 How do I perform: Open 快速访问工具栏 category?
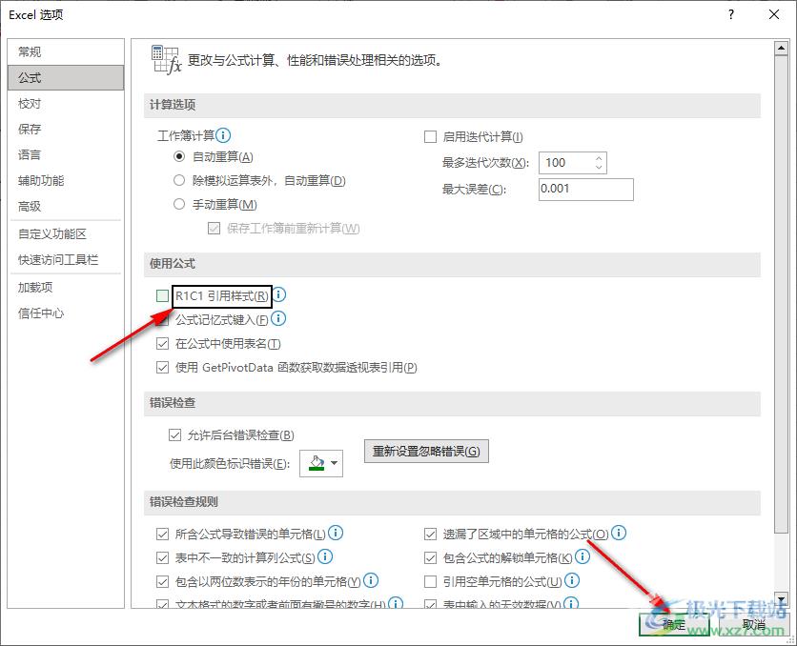pos(66,260)
